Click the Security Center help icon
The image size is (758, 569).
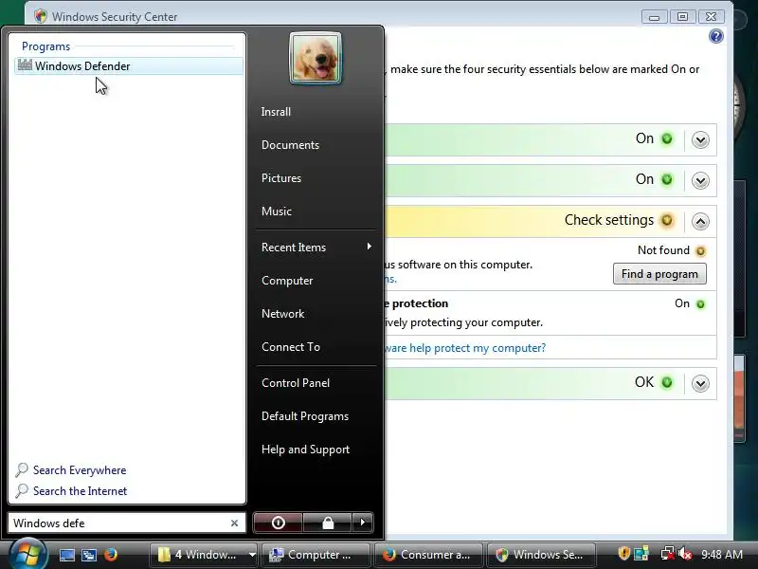tap(716, 36)
